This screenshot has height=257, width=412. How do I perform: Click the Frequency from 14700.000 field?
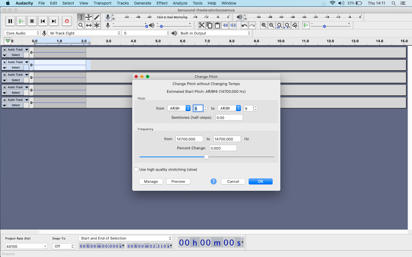point(189,139)
